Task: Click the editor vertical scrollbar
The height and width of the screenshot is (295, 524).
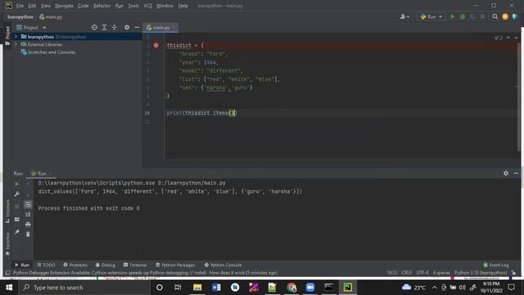Action: [519, 97]
